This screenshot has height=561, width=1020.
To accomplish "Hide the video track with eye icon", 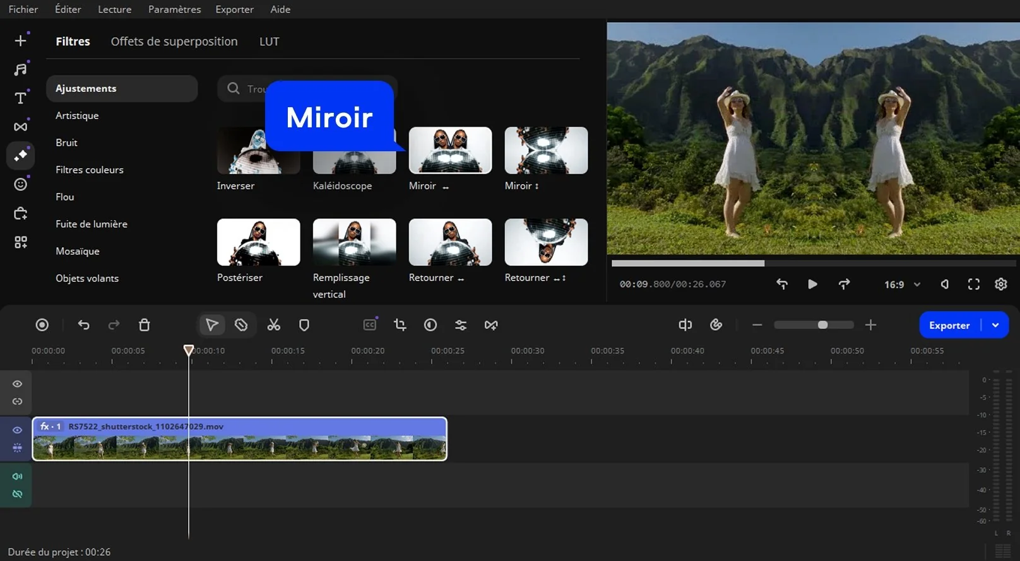I will 17,430.
